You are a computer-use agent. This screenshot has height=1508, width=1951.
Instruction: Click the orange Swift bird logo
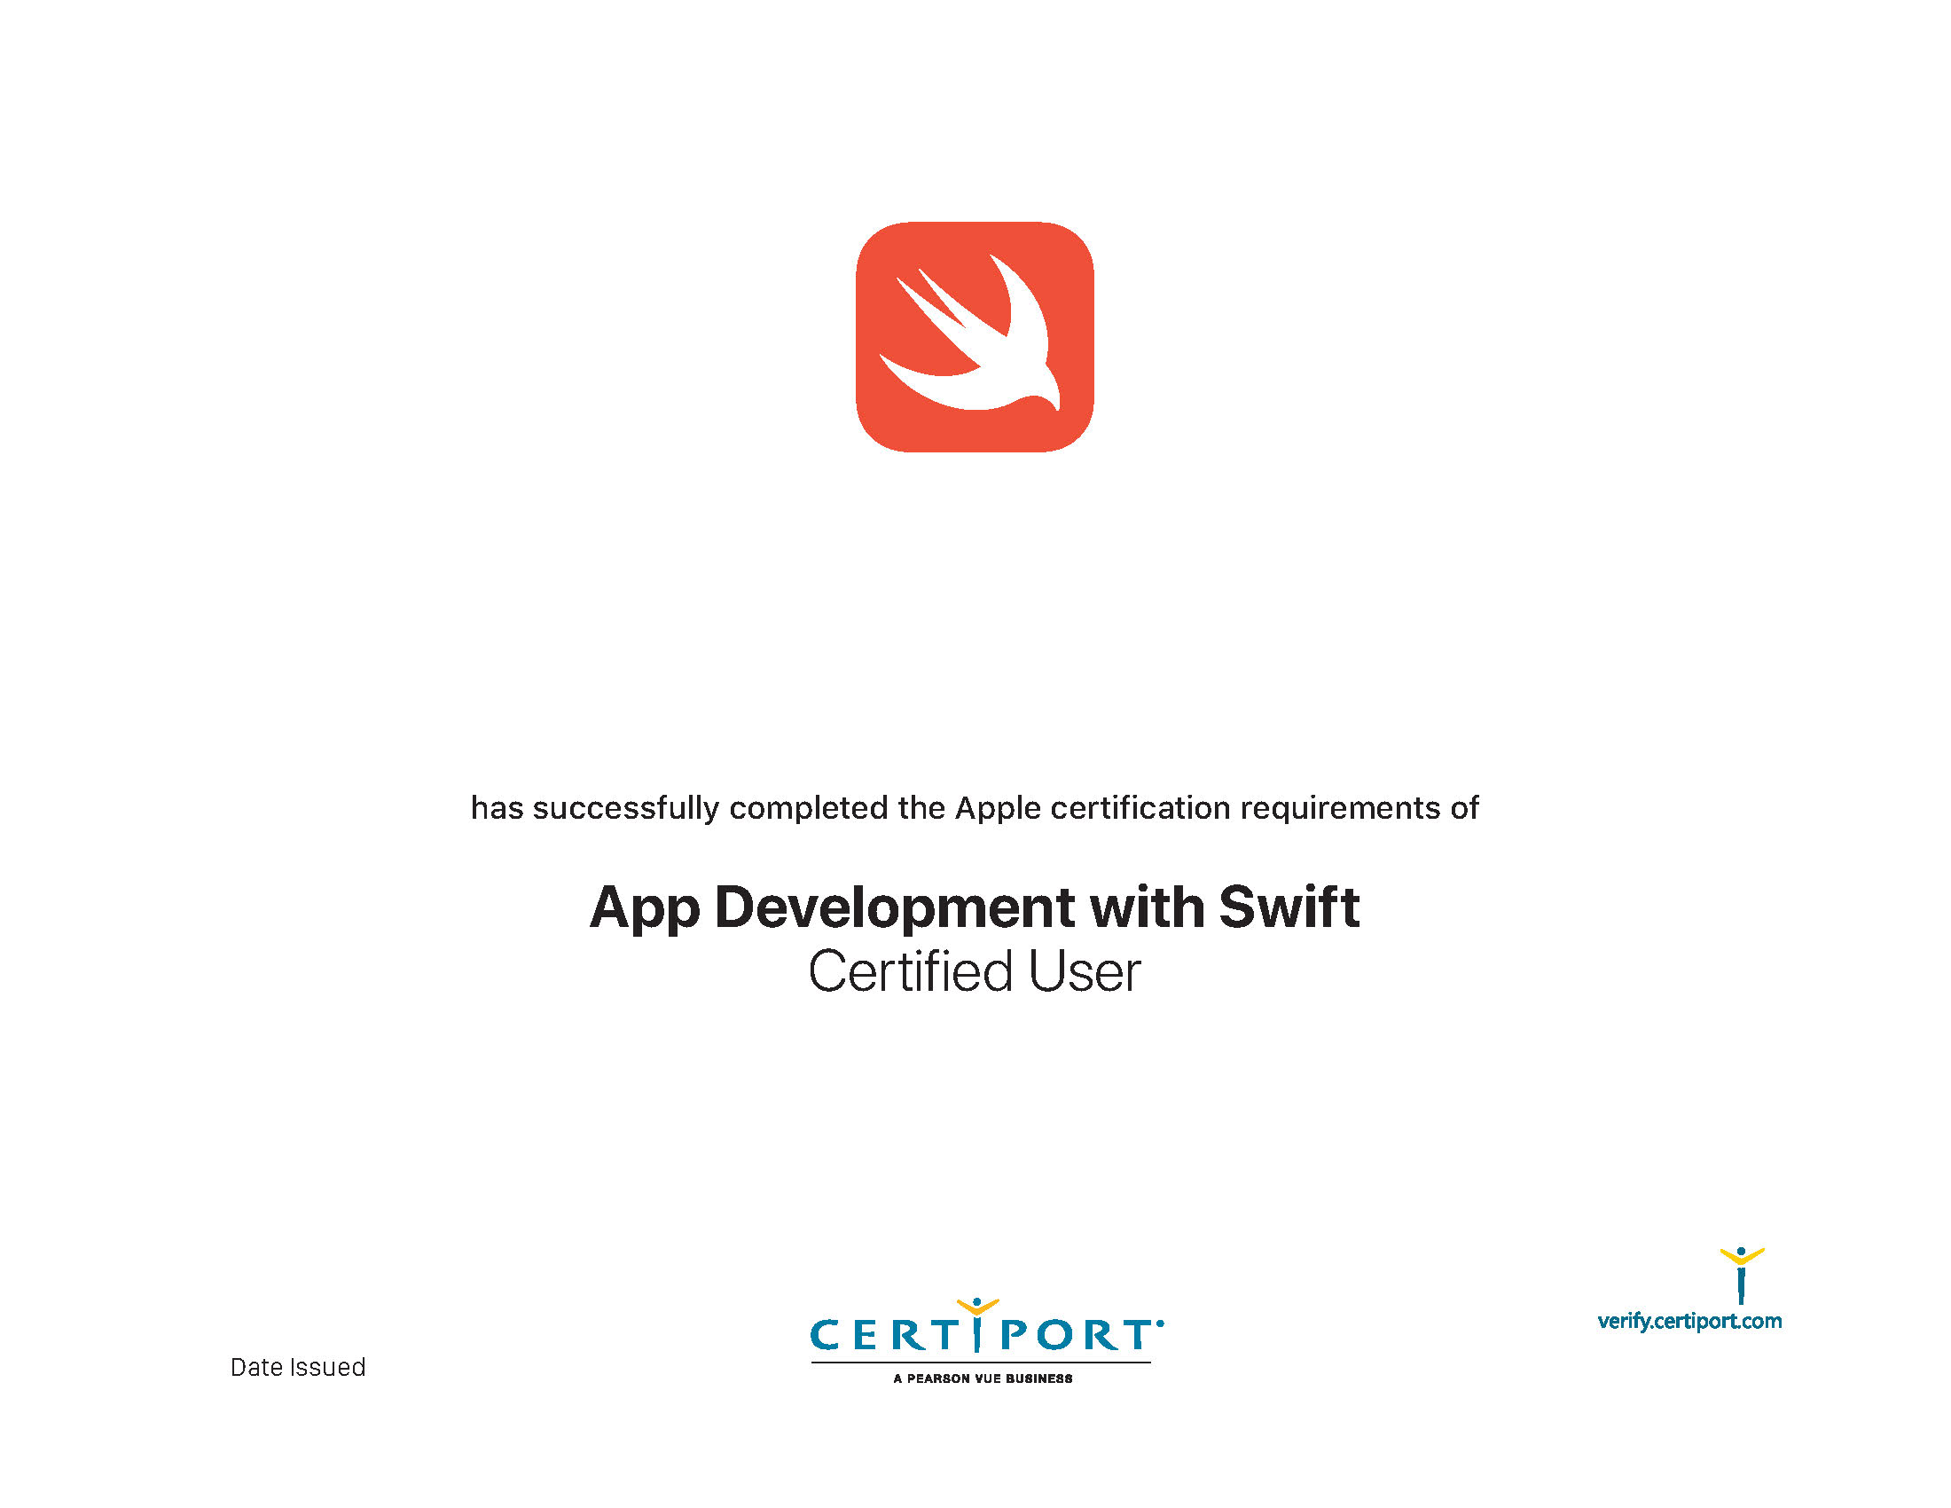pyautogui.click(x=975, y=337)
